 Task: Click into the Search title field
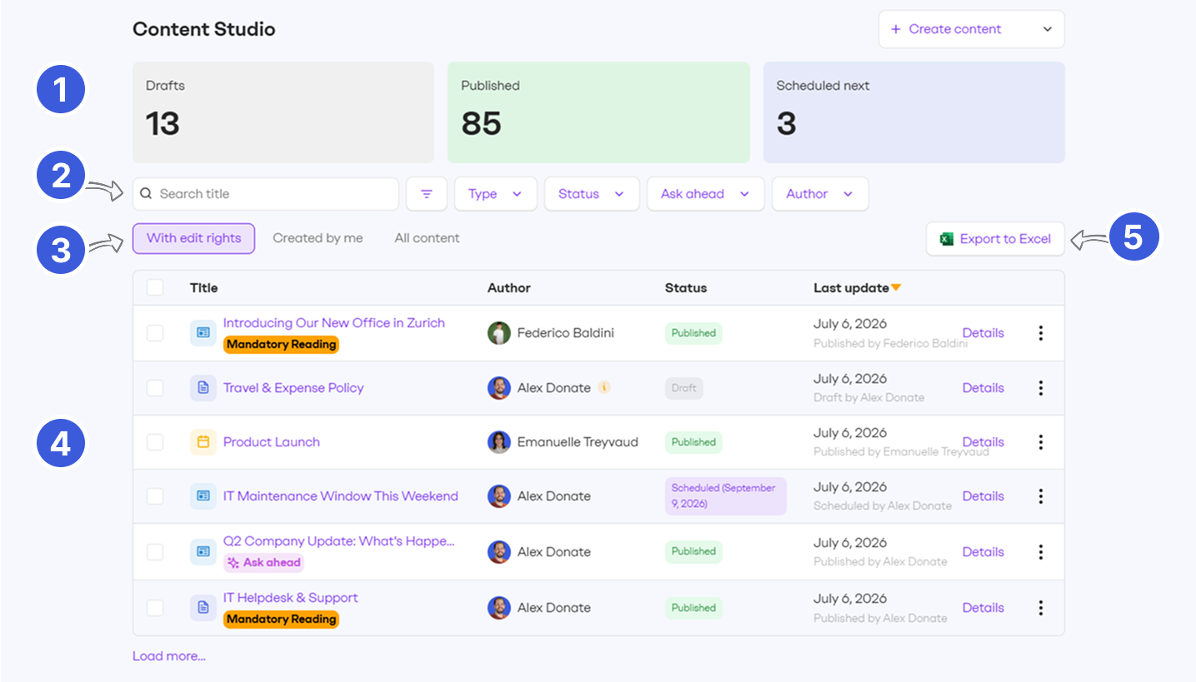266,194
